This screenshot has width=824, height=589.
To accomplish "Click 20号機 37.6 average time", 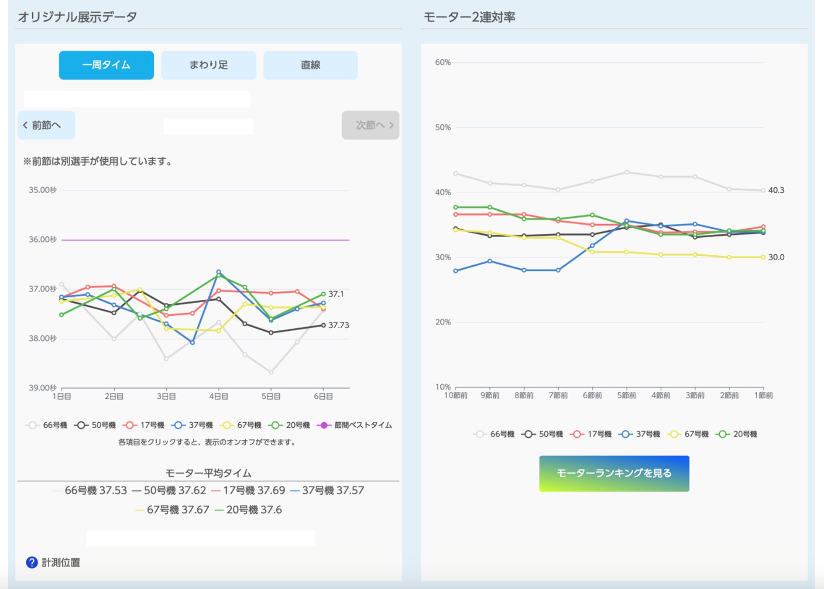I will 248,510.
